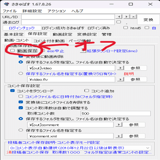Toggle the 自 checkbox at top right
Image resolution: width=160 pixels, height=160 pixels.
coord(147,28)
